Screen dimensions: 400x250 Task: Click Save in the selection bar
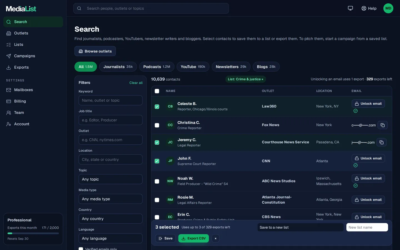pyautogui.click(x=165, y=238)
